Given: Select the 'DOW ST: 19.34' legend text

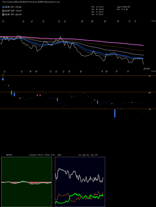Looking at the screenshot, I should coord(13,7).
